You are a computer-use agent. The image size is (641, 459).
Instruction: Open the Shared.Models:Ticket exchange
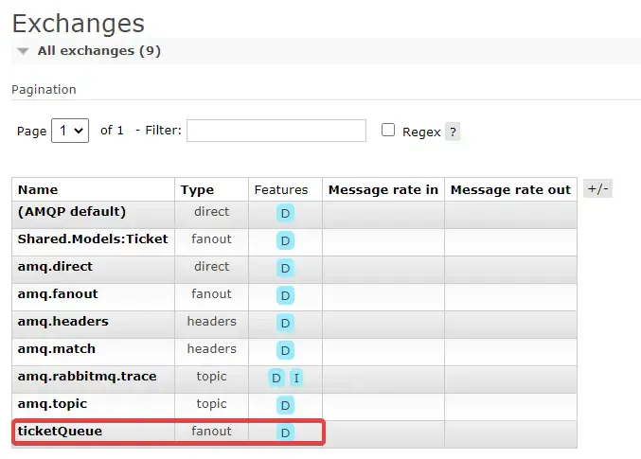click(93, 239)
